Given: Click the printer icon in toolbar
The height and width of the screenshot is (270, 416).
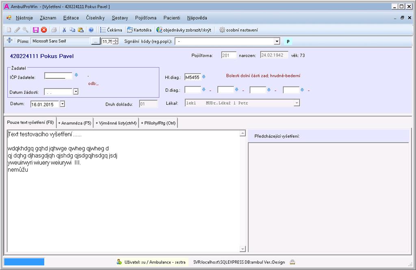Looking at the screenshot, I should pyautogui.click(x=54, y=30).
